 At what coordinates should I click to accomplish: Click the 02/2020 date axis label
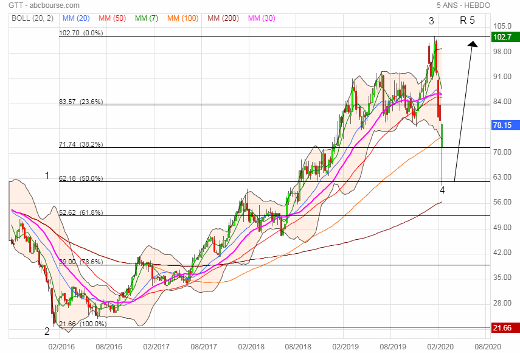(x=440, y=347)
